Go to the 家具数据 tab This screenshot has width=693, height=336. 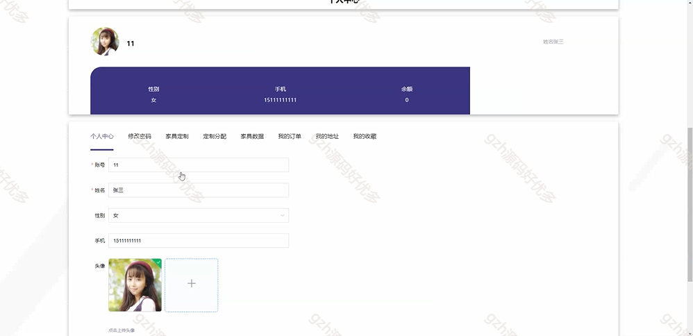coord(252,136)
